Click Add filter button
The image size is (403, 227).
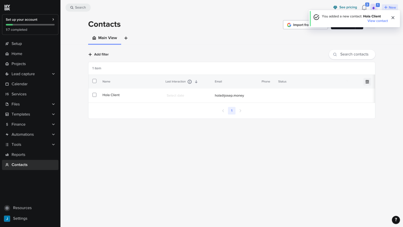[x=98, y=54]
